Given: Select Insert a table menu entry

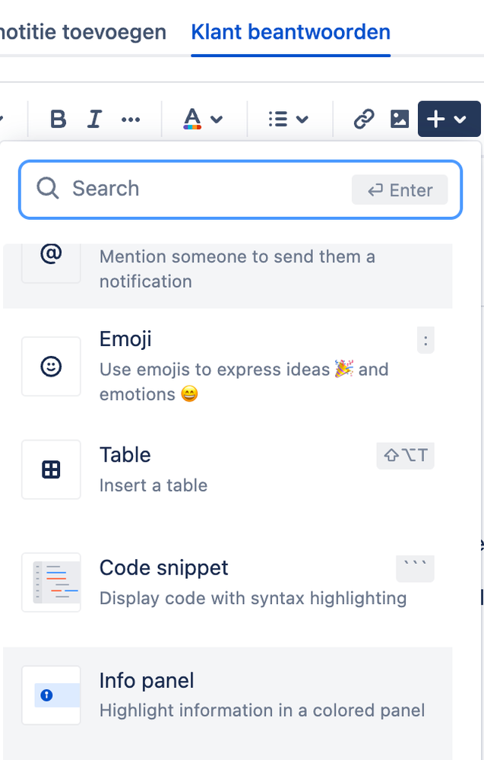Looking at the screenshot, I should (228, 469).
